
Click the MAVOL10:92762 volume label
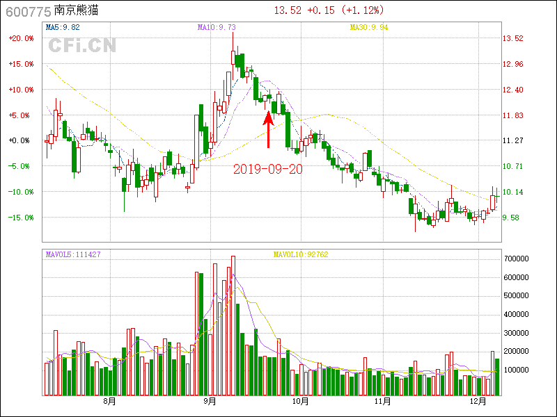[x=301, y=254]
